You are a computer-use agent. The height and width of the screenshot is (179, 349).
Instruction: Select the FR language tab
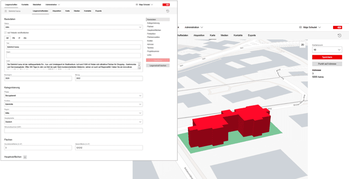tap(14, 38)
